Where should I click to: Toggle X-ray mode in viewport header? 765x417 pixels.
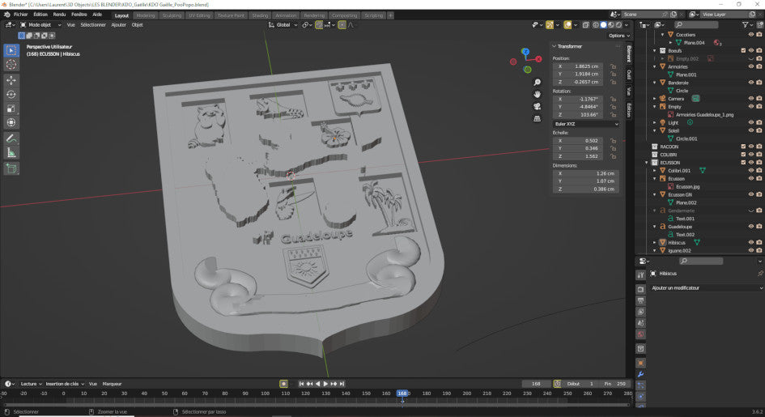585,25
